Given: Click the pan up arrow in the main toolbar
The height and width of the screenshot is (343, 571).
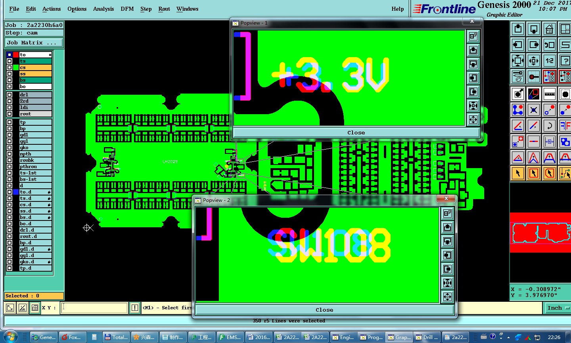Looking at the screenshot, I should click(518, 29).
